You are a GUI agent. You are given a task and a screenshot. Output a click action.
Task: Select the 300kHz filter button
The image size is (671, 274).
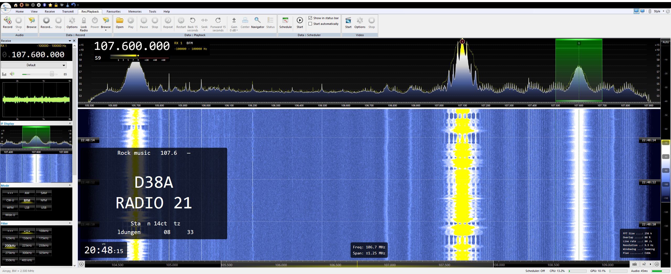click(x=27, y=253)
